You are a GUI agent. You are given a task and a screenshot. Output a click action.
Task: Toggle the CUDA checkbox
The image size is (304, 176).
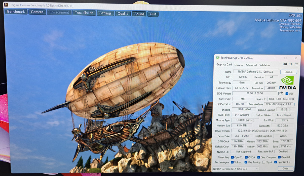(246, 157)
